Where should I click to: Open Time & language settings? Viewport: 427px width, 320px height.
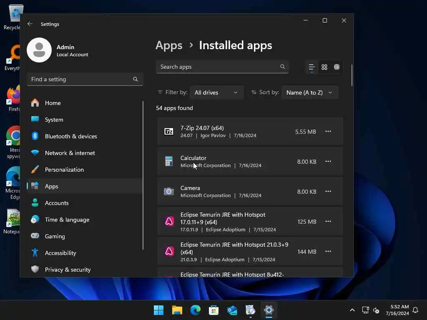click(85, 220)
